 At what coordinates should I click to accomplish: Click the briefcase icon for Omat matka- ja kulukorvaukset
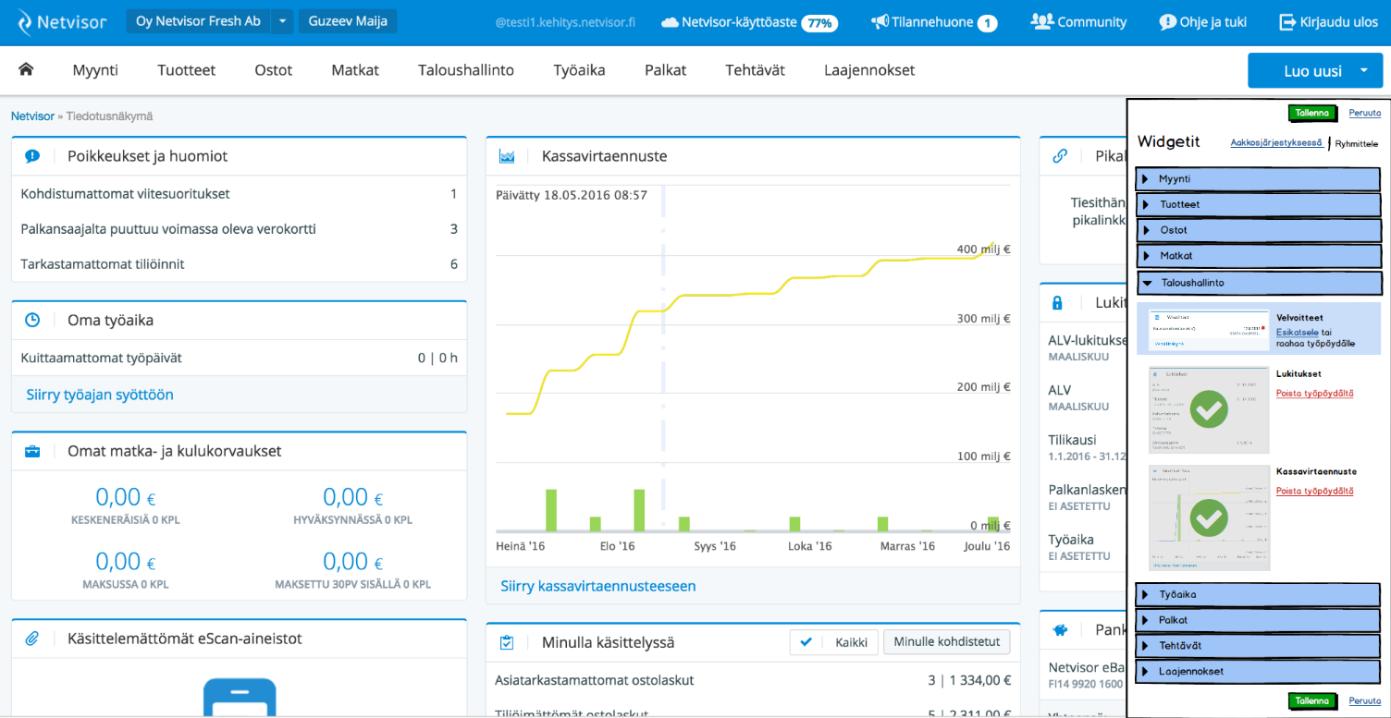(32, 452)
